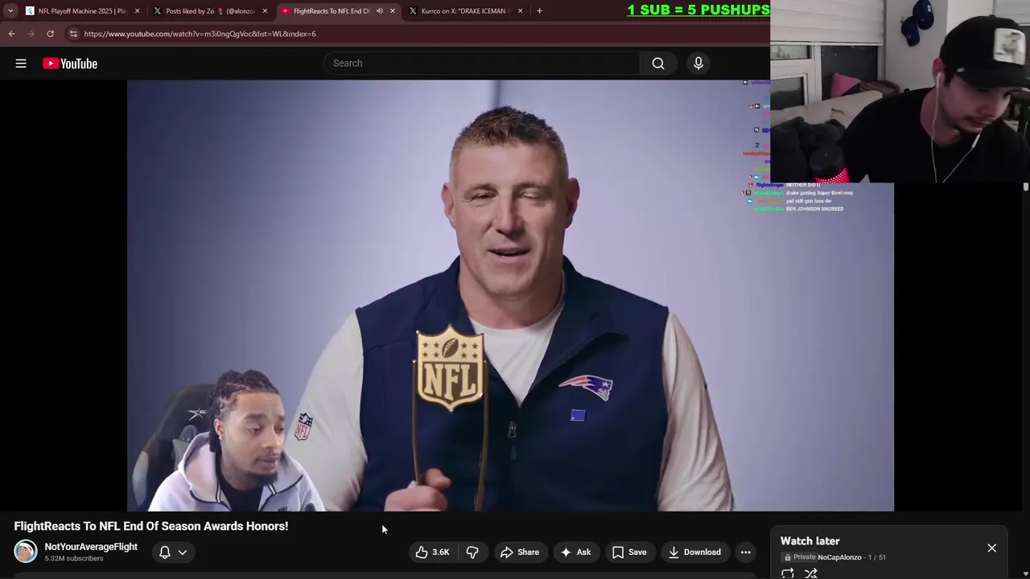
Task: Open NoCapAlonzo playlist owner link
Action: pyautogui.click(x=839, y=557)
